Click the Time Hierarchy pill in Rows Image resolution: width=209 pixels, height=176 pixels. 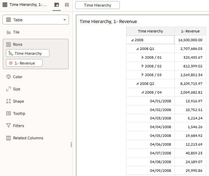coord(28,53)
